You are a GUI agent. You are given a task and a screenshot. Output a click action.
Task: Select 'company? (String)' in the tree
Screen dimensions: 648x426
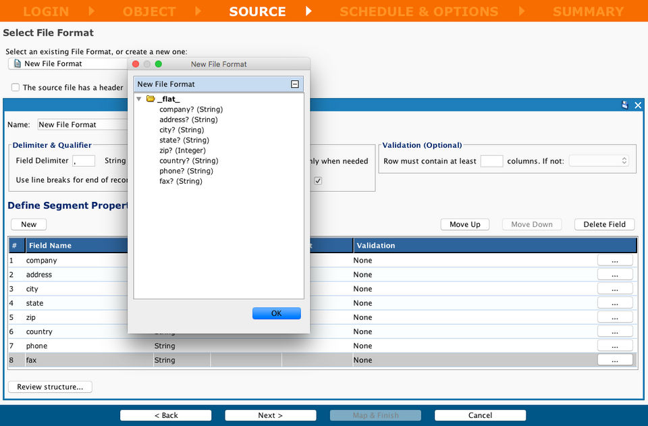pos(191,109)
